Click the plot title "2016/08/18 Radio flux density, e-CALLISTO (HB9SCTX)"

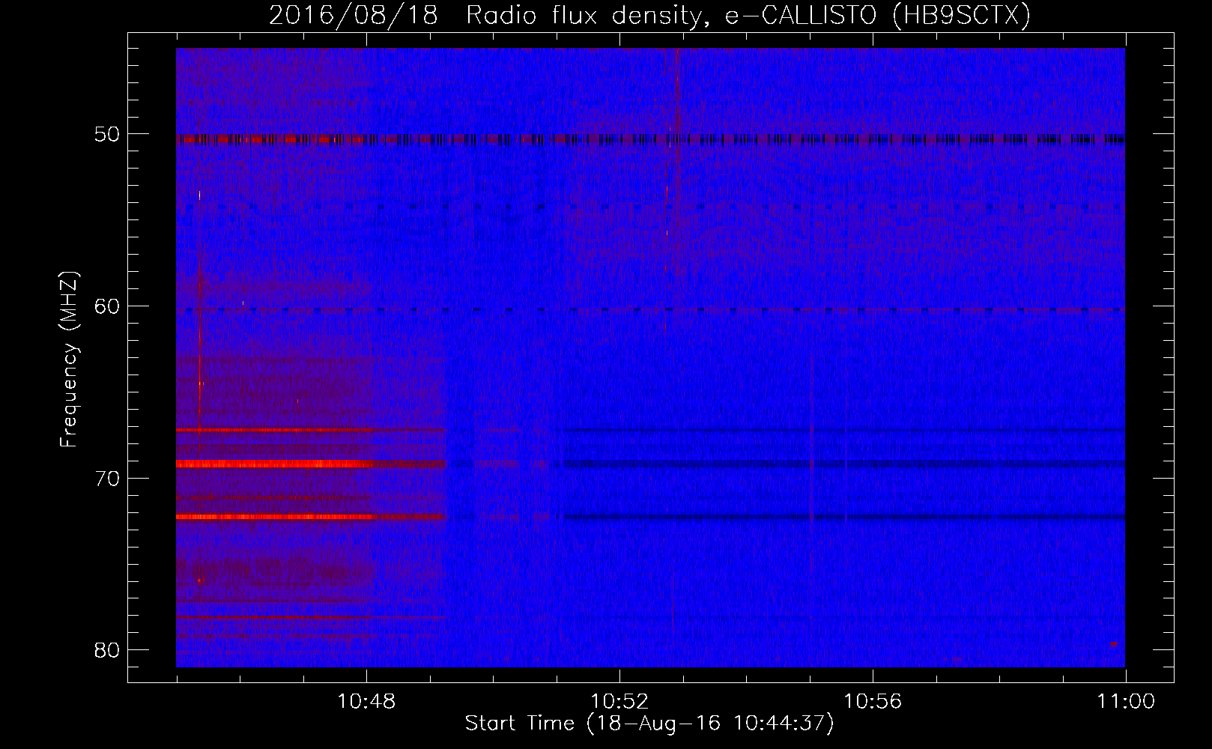649,15
